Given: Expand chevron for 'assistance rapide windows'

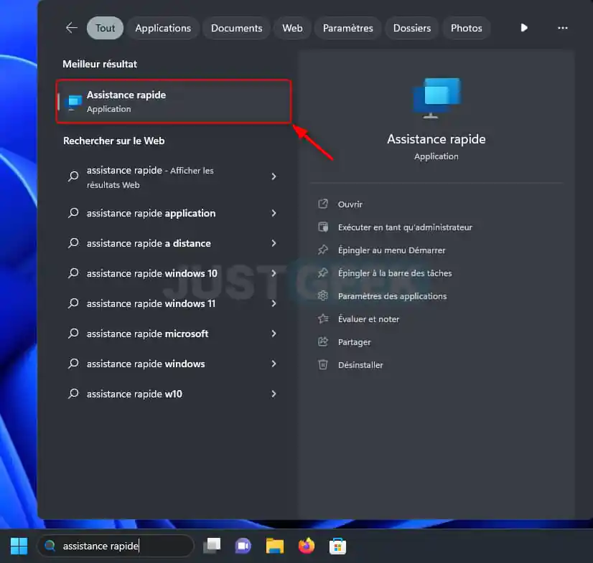Looking at the screenshot, I should coord(274,364).
